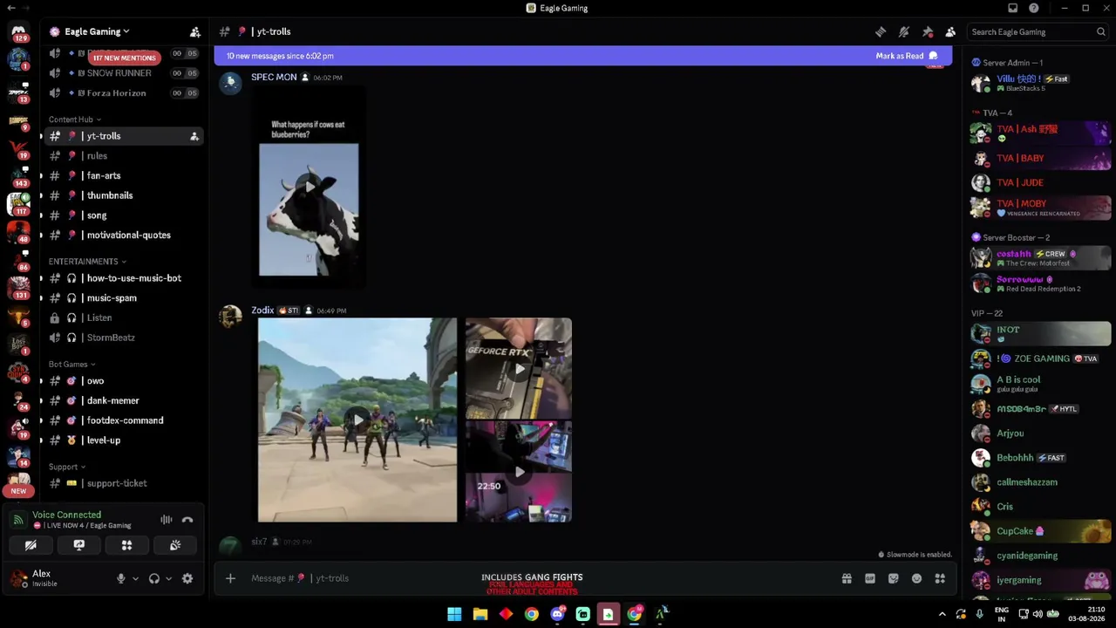Click the 117 New Mentions pill
The image size is (1116, 628).
(x=124, y=58)
